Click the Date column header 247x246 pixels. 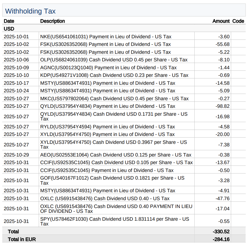click(x=9, y=21)
